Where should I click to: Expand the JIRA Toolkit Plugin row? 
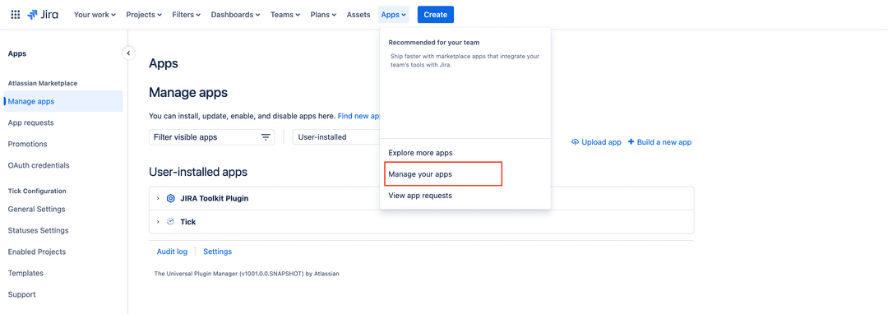[158, 199]
